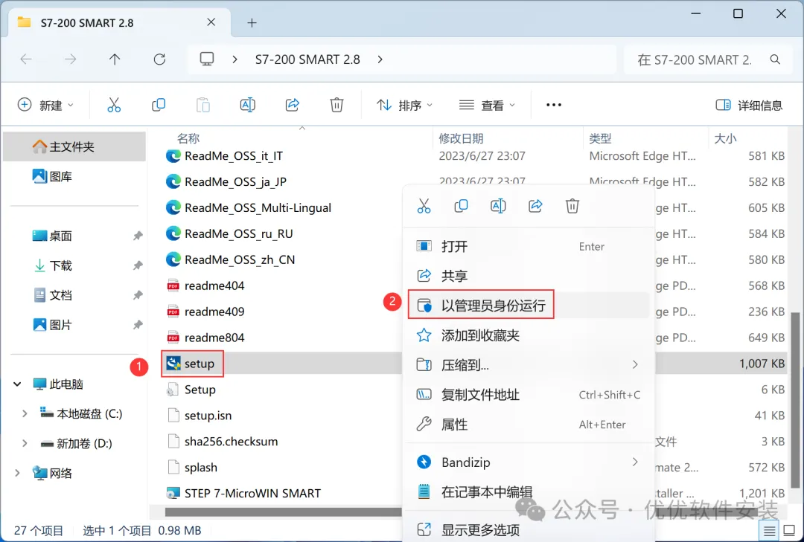Sort by the 名称 column header
This screenshot has height=542, width=804.
(x=188, y=138)
